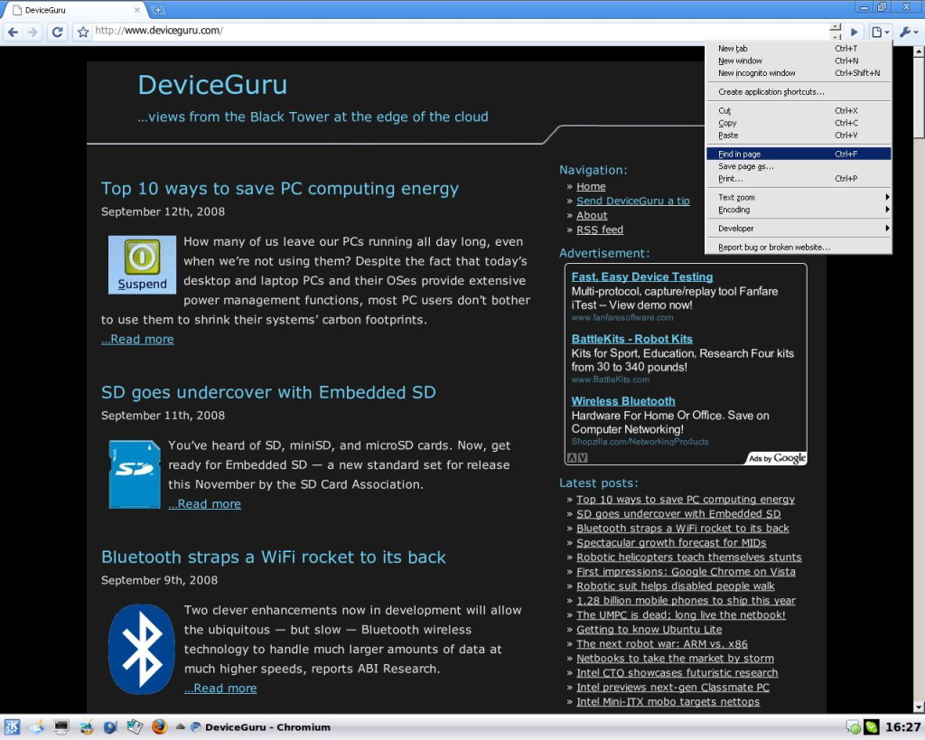925x740 pixels.
Task: Open the About page link
Action: tap(592, 215)
